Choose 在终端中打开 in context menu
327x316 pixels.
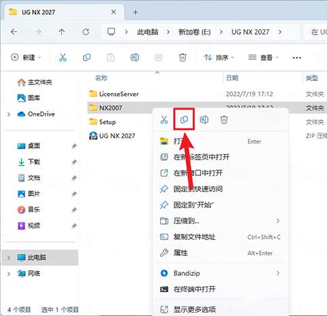coord(221,289)
